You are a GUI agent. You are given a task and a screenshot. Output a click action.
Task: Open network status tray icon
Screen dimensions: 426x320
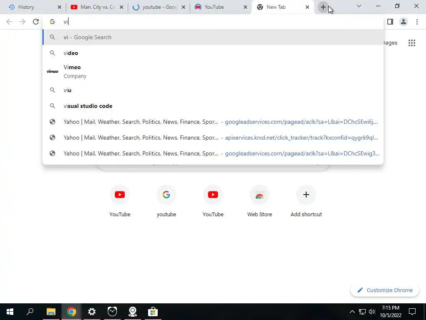362,312
